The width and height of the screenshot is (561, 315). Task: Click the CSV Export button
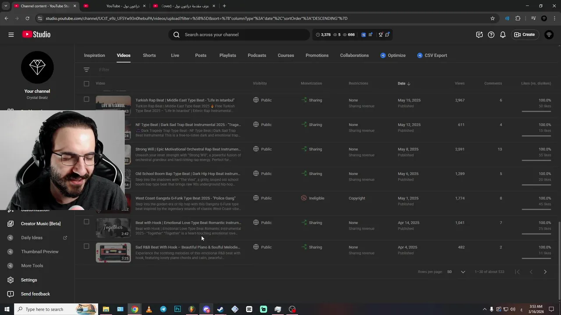[432, 56]
